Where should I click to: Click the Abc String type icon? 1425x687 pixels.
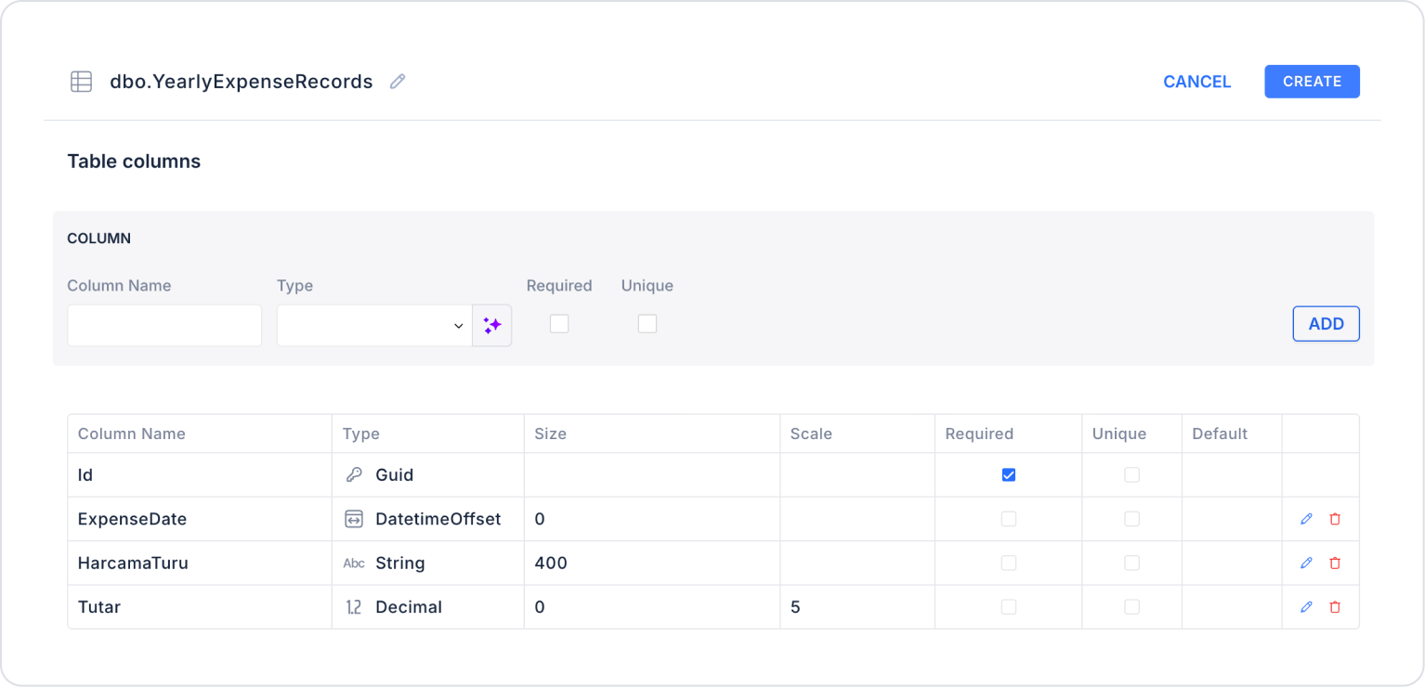tap(354, 564)
